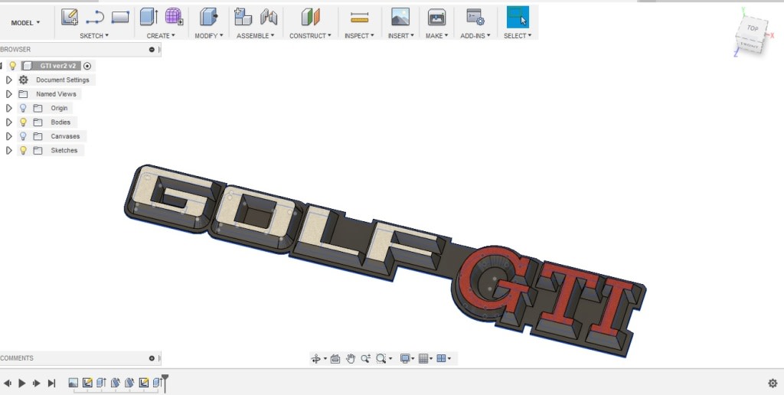Activate the Pan hand tool

point(351,358)
